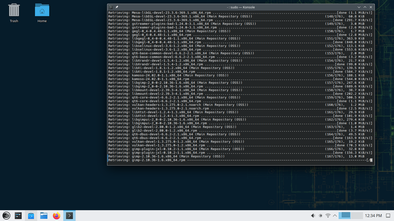This screenshot has height=221, width=394.
Task: Click the qt6-base-common-devel-6.6.2-2.1.x86_64.rpm line
Action: 240,57
